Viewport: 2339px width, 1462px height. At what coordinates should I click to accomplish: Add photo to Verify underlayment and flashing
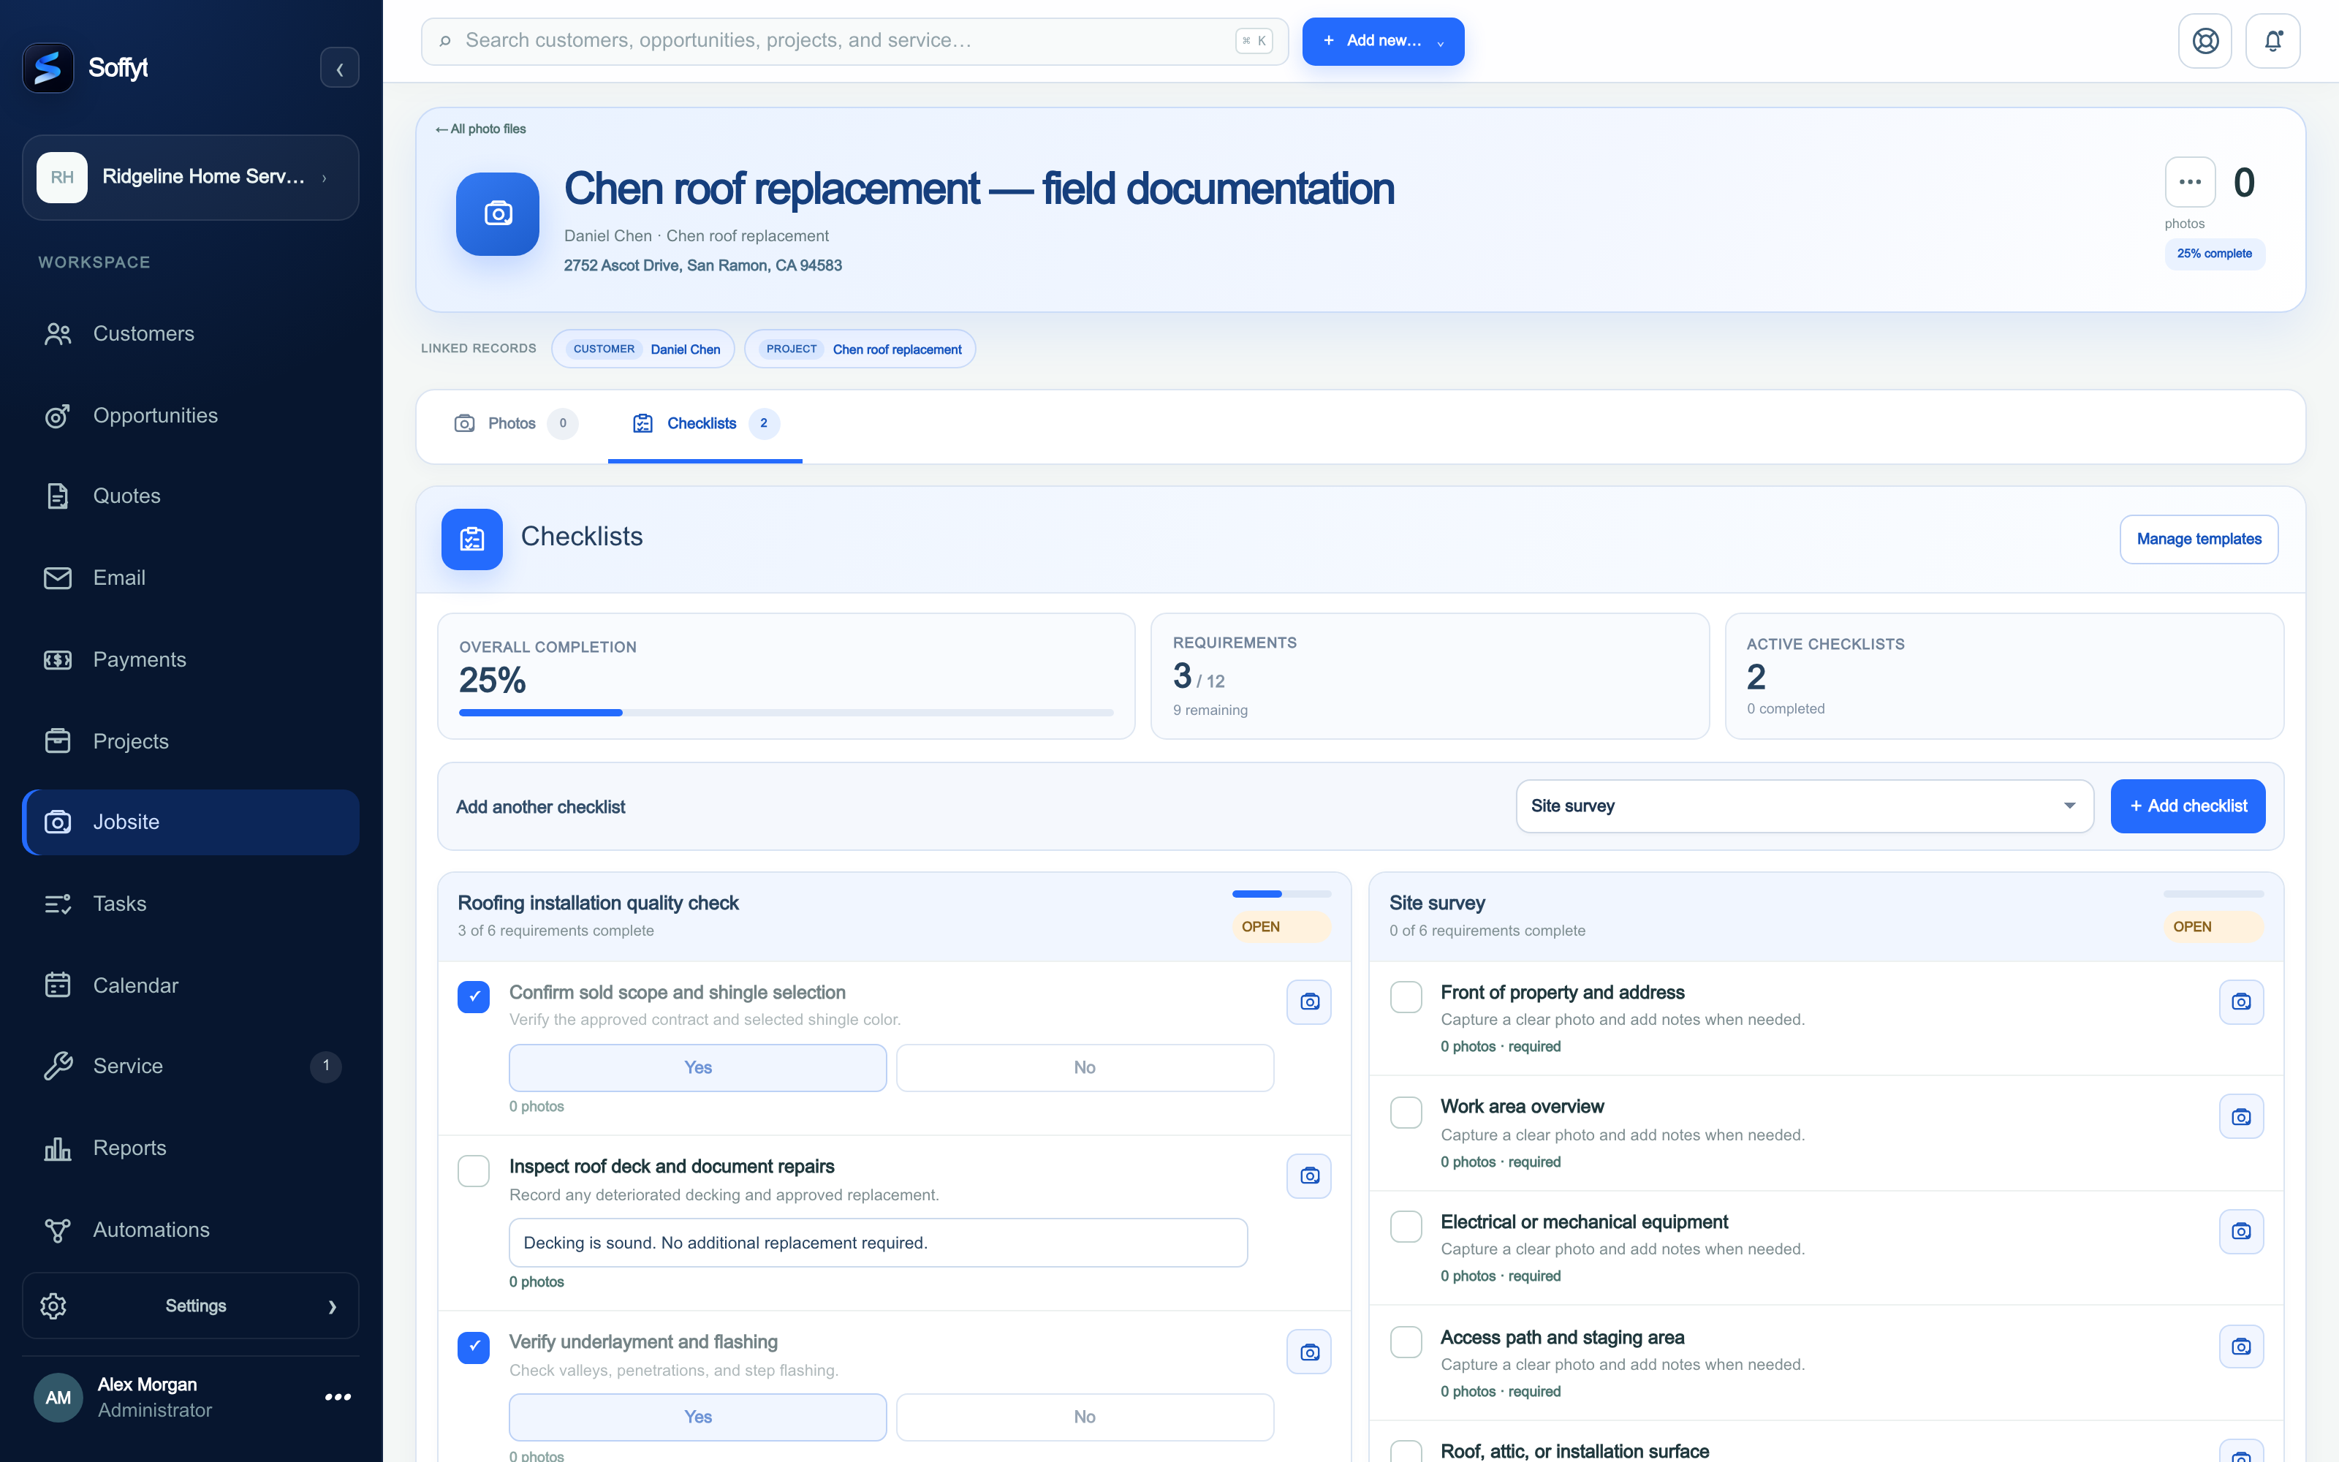click(1308, 1352)
